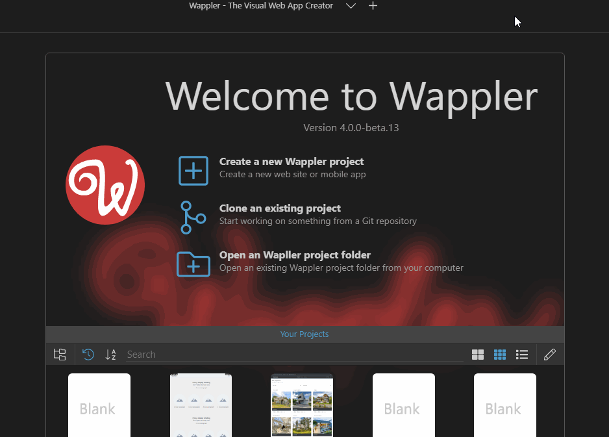Sort projects alphabetically A to Z
The width and height of the screenshot is (609, 437).
110,355
